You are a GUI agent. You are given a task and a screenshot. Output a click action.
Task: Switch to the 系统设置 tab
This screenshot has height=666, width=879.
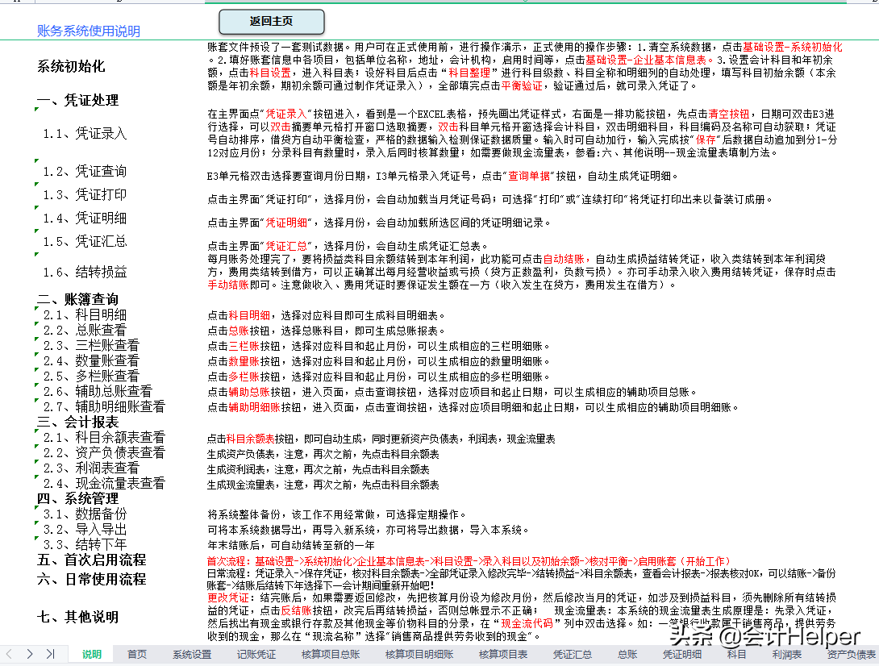coord(194,655)
